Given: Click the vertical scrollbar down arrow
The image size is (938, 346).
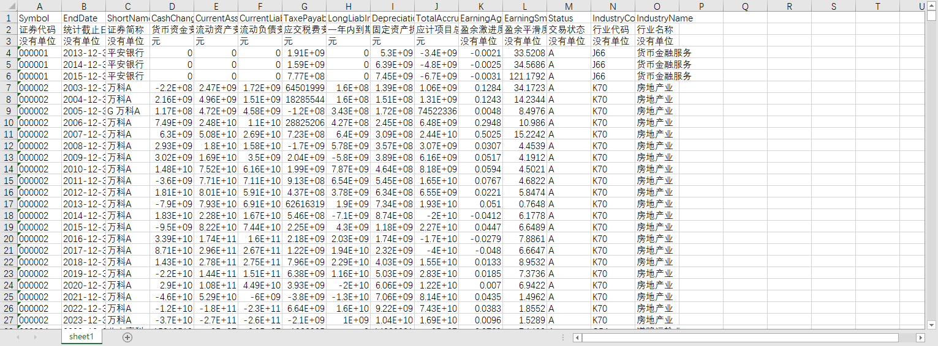Looking at the screenshot, I should pos(932,324).
